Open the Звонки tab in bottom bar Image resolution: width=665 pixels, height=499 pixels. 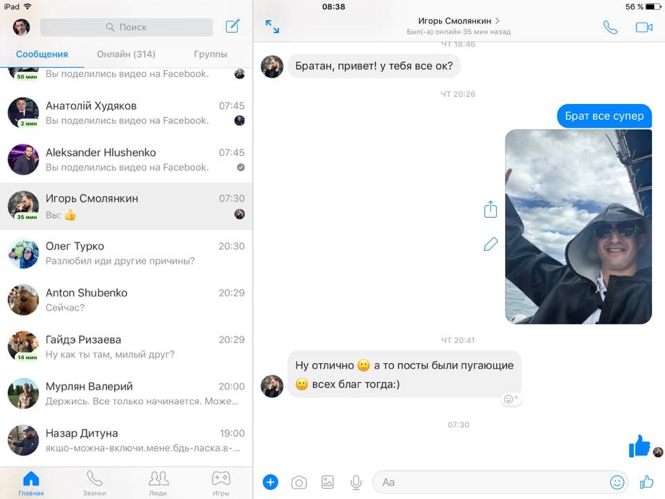tap(95, 483)
